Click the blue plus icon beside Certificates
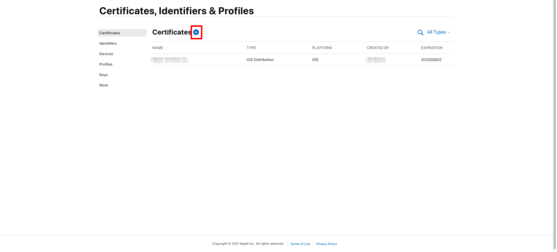Viewport: 557px width, 252px height. point(196,32)
